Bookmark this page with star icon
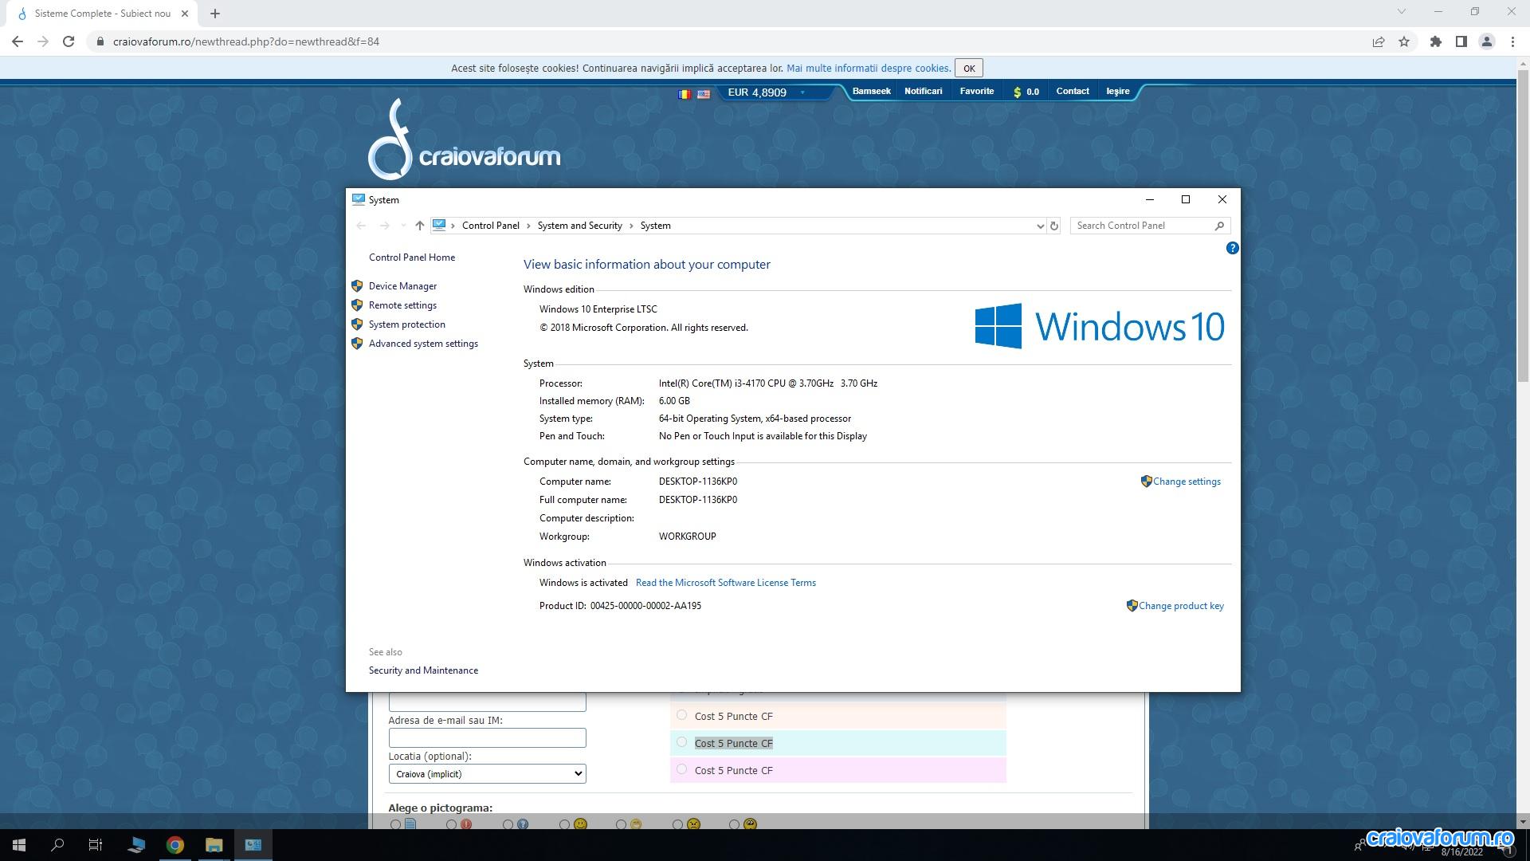The image size is (1530, 861). [x=1404, y=41]
